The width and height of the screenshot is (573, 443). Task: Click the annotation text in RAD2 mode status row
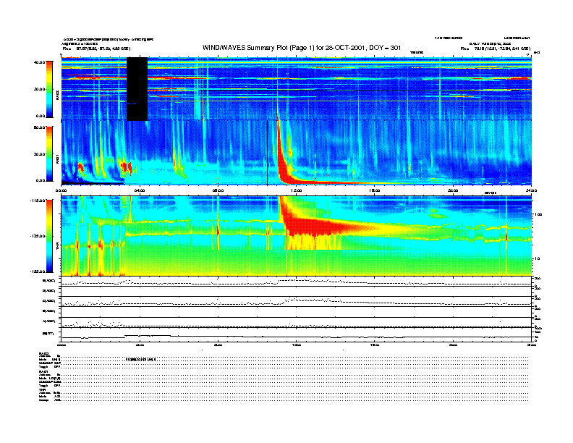coord(141,360)
